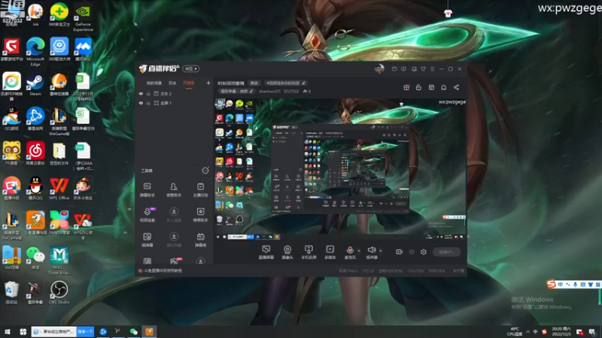This screenshot has width=602, height=338.
Task: Open the GeForce Experience desktop shortcut
Action: (x=83, y=17)
